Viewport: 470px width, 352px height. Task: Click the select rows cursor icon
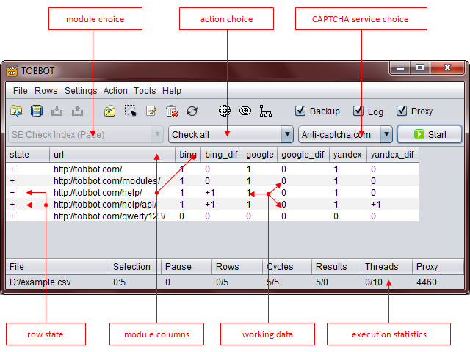(131, 111)
